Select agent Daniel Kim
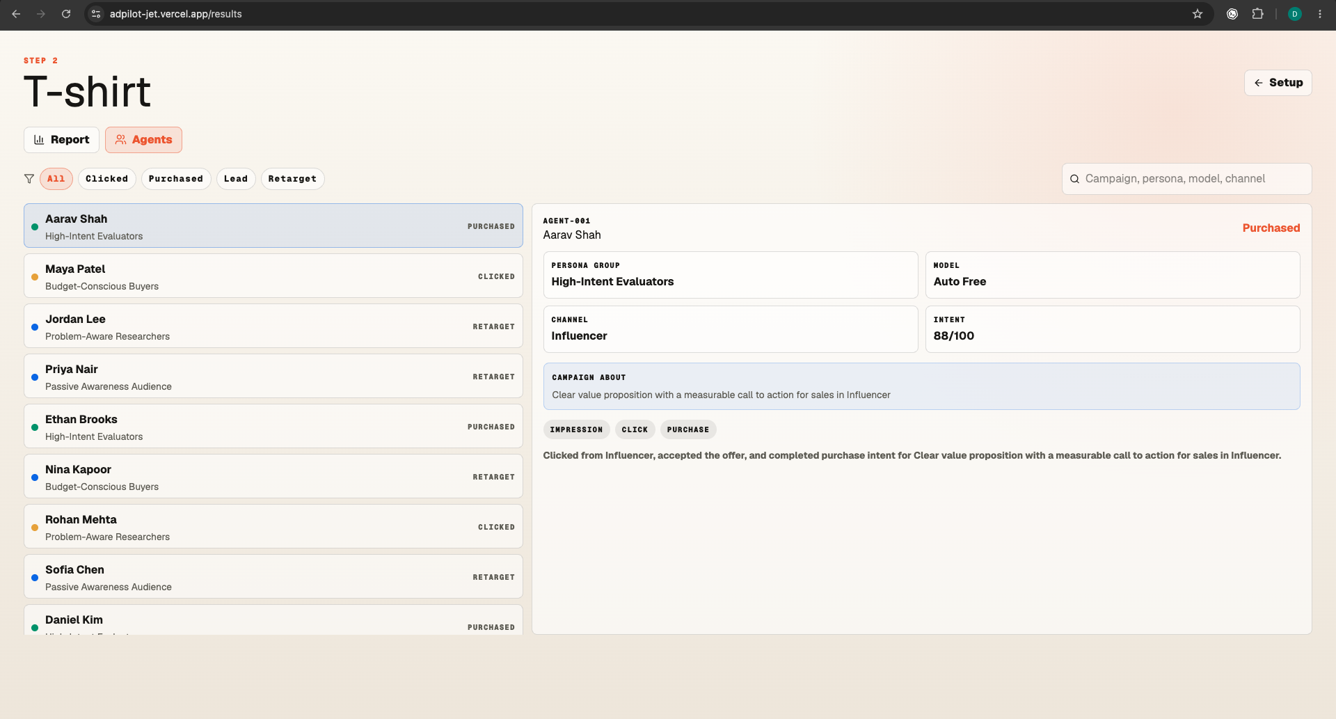The height and width of the screenshot is (719, 1336). point(273,619)
